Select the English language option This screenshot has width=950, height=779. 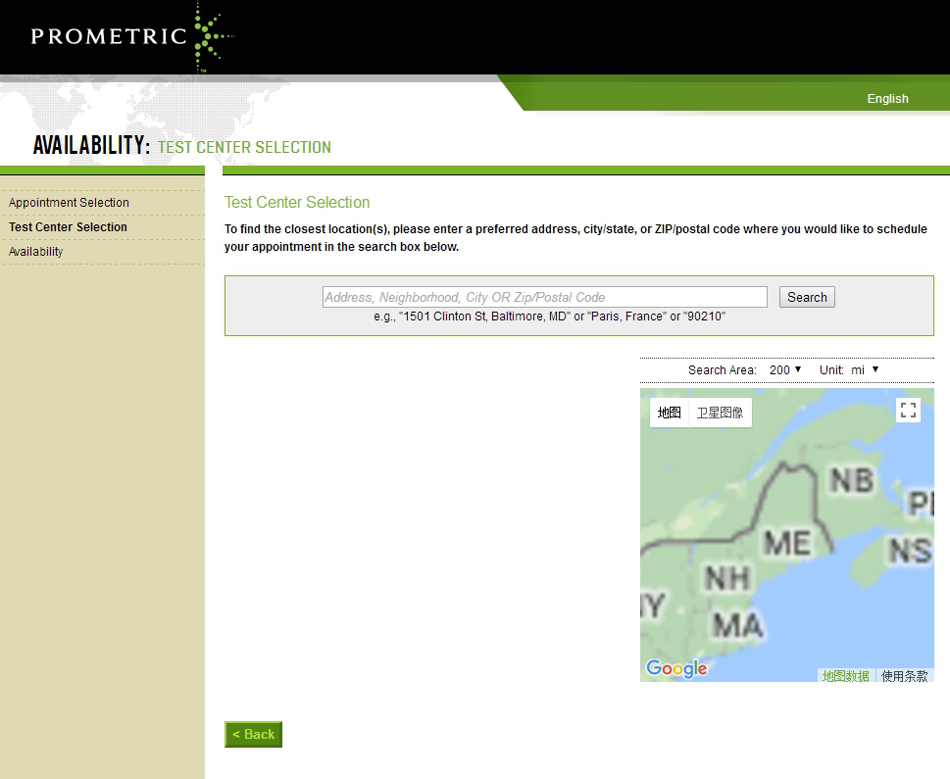tap(887, 99)
